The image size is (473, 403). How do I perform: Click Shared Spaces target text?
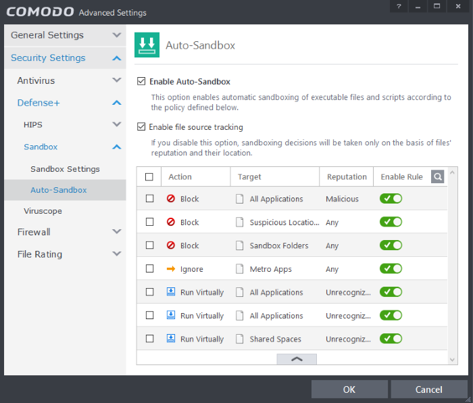click(276, 339)
